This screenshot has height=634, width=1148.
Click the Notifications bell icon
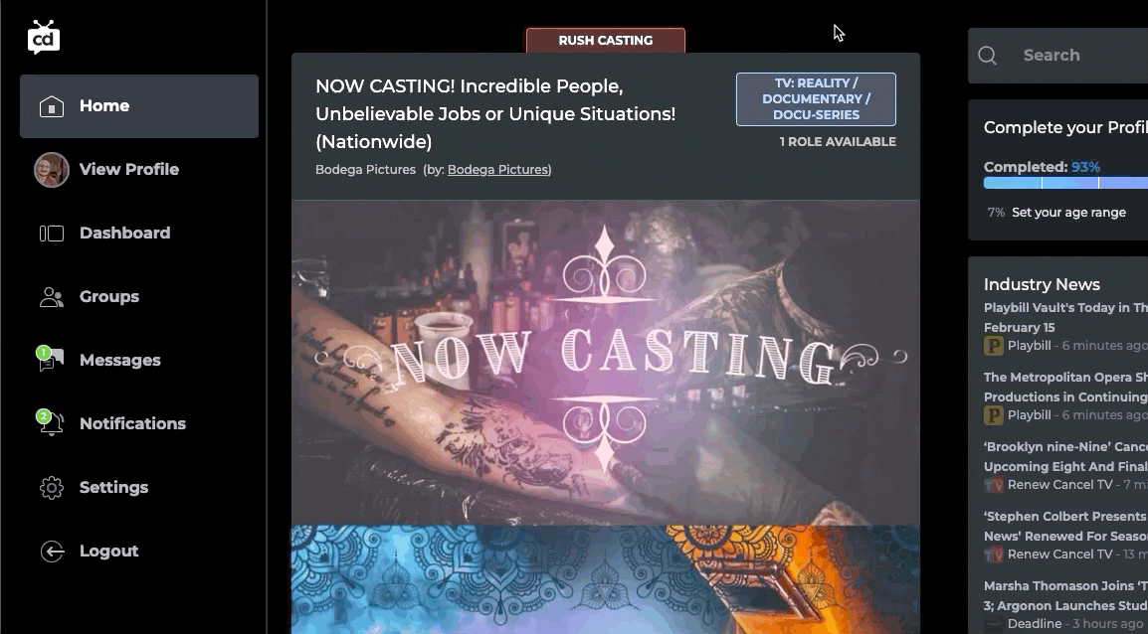[x=52, y=424]
